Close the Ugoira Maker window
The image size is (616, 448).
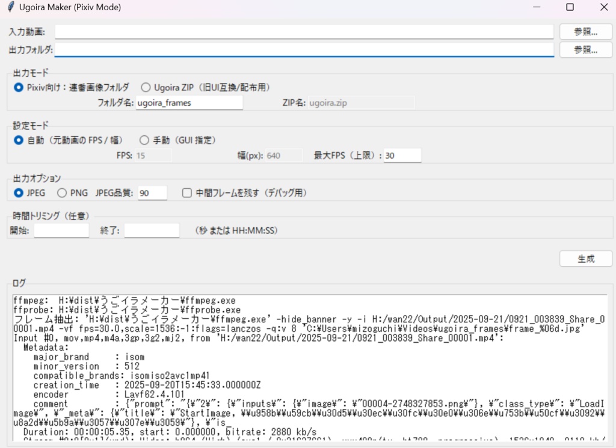click(x=604, y=7)
